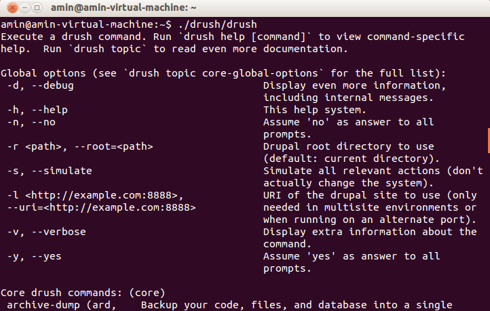The image size is (490, 311).
Task: Click the --uri=<http://example.com:8888> text
Action: pyautogui.click(x=101, y=207)
